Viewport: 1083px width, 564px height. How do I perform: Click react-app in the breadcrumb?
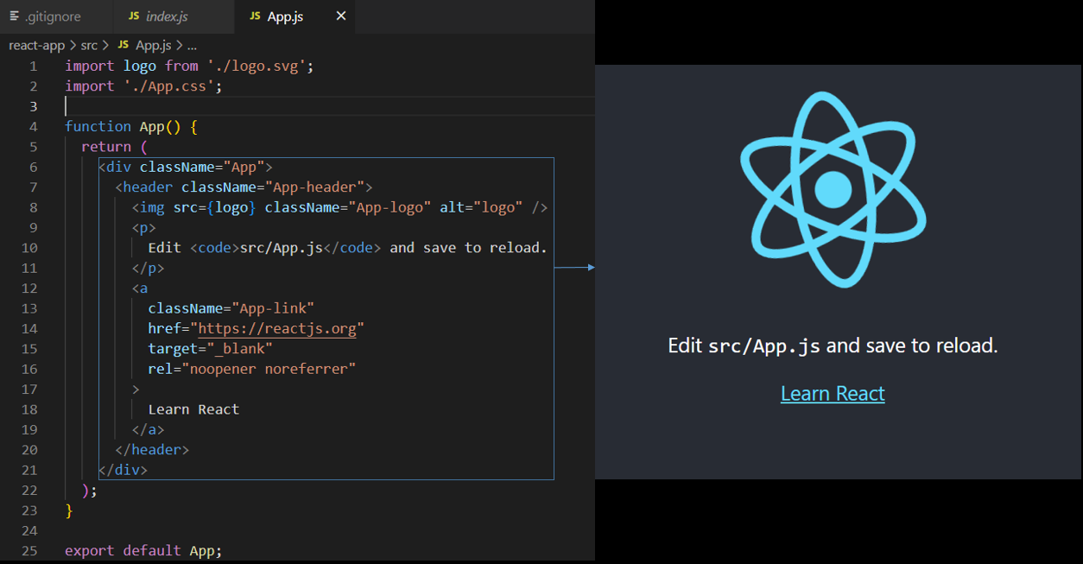pos(37,45)
